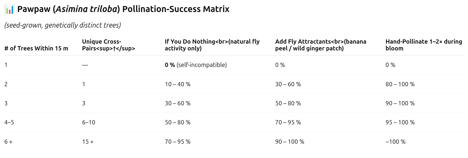Screen dimensions: 468x158
Task: Click the Add Fly Attractants column header
Action: (x=321, y=45)
